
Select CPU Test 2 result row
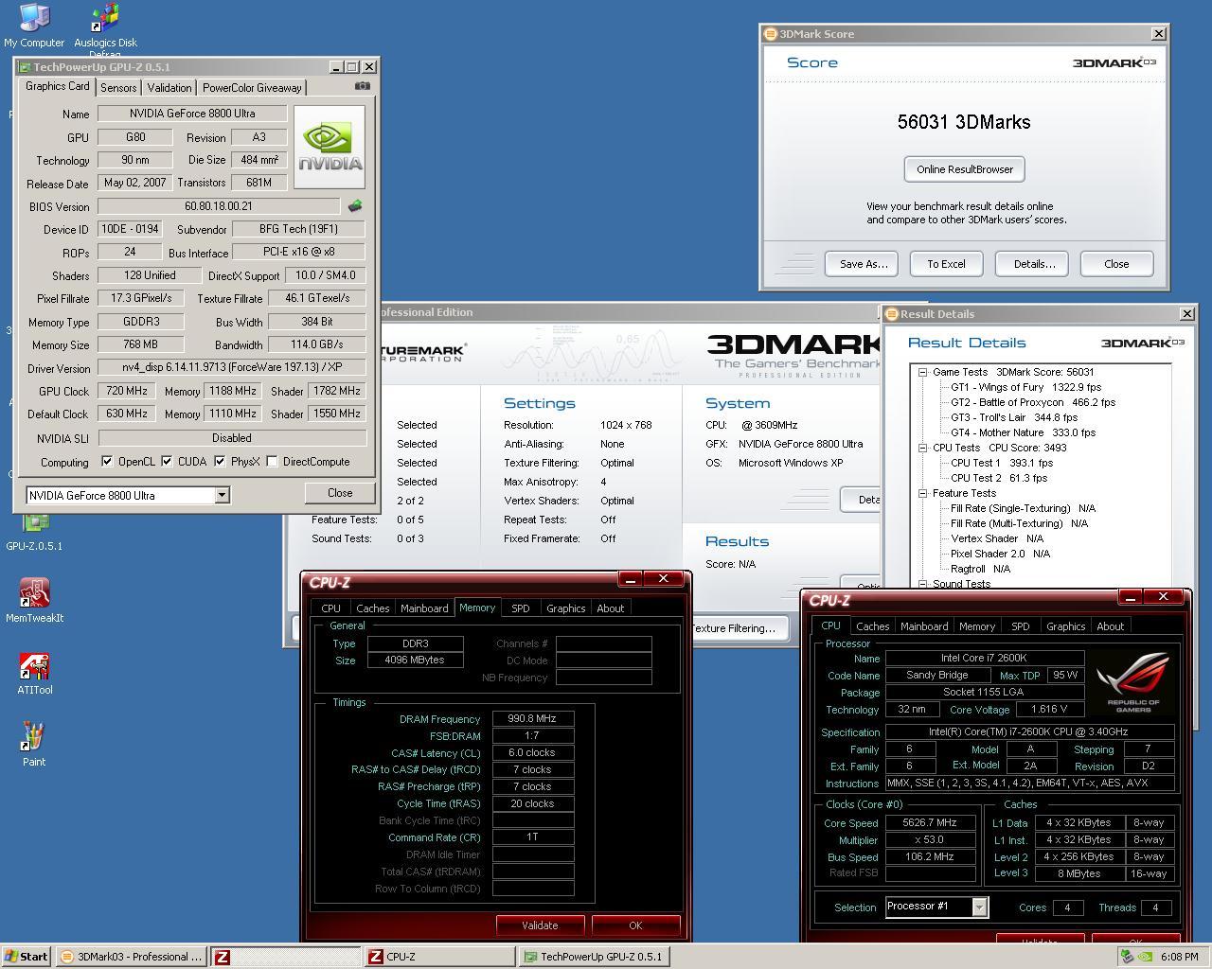click(x=999, y=478)
